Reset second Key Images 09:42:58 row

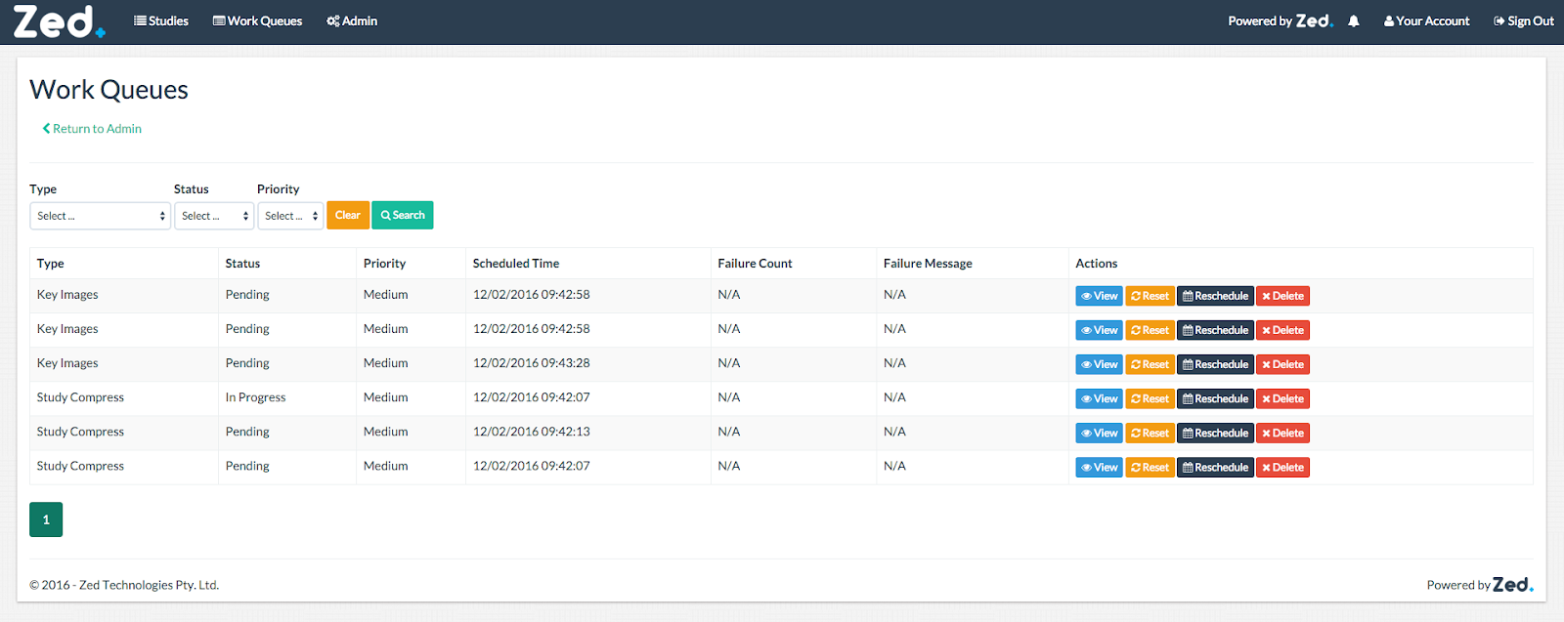[1150, 330]
